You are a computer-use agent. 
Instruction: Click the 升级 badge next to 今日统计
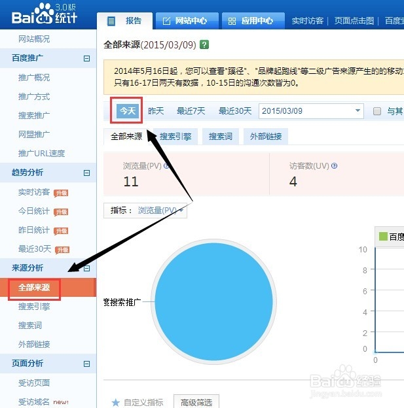pos(61,212)
